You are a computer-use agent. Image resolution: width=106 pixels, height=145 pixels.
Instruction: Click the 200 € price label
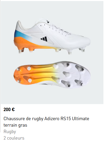tap(9, 110)
